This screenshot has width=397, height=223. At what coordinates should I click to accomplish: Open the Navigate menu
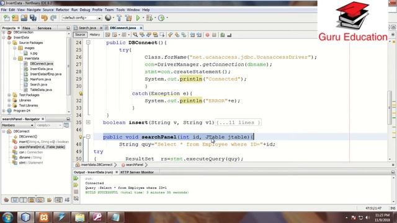point(33,10)
